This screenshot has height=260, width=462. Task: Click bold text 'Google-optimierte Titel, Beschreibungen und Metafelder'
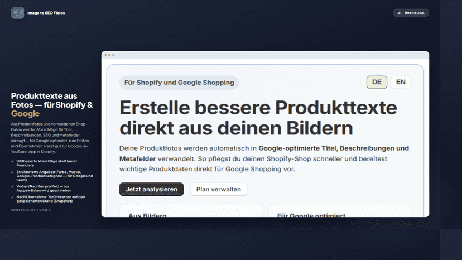(264, 153)
